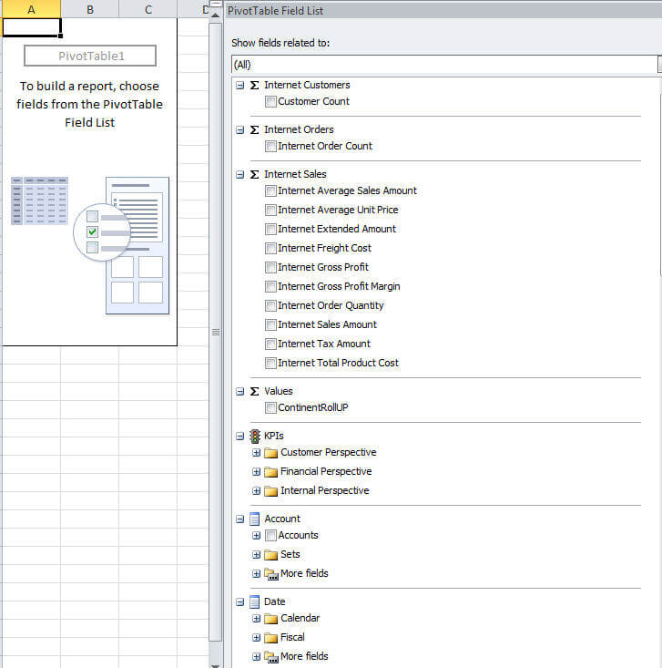Check the Customer Count field
662x668 pixels.
point(270,102)
